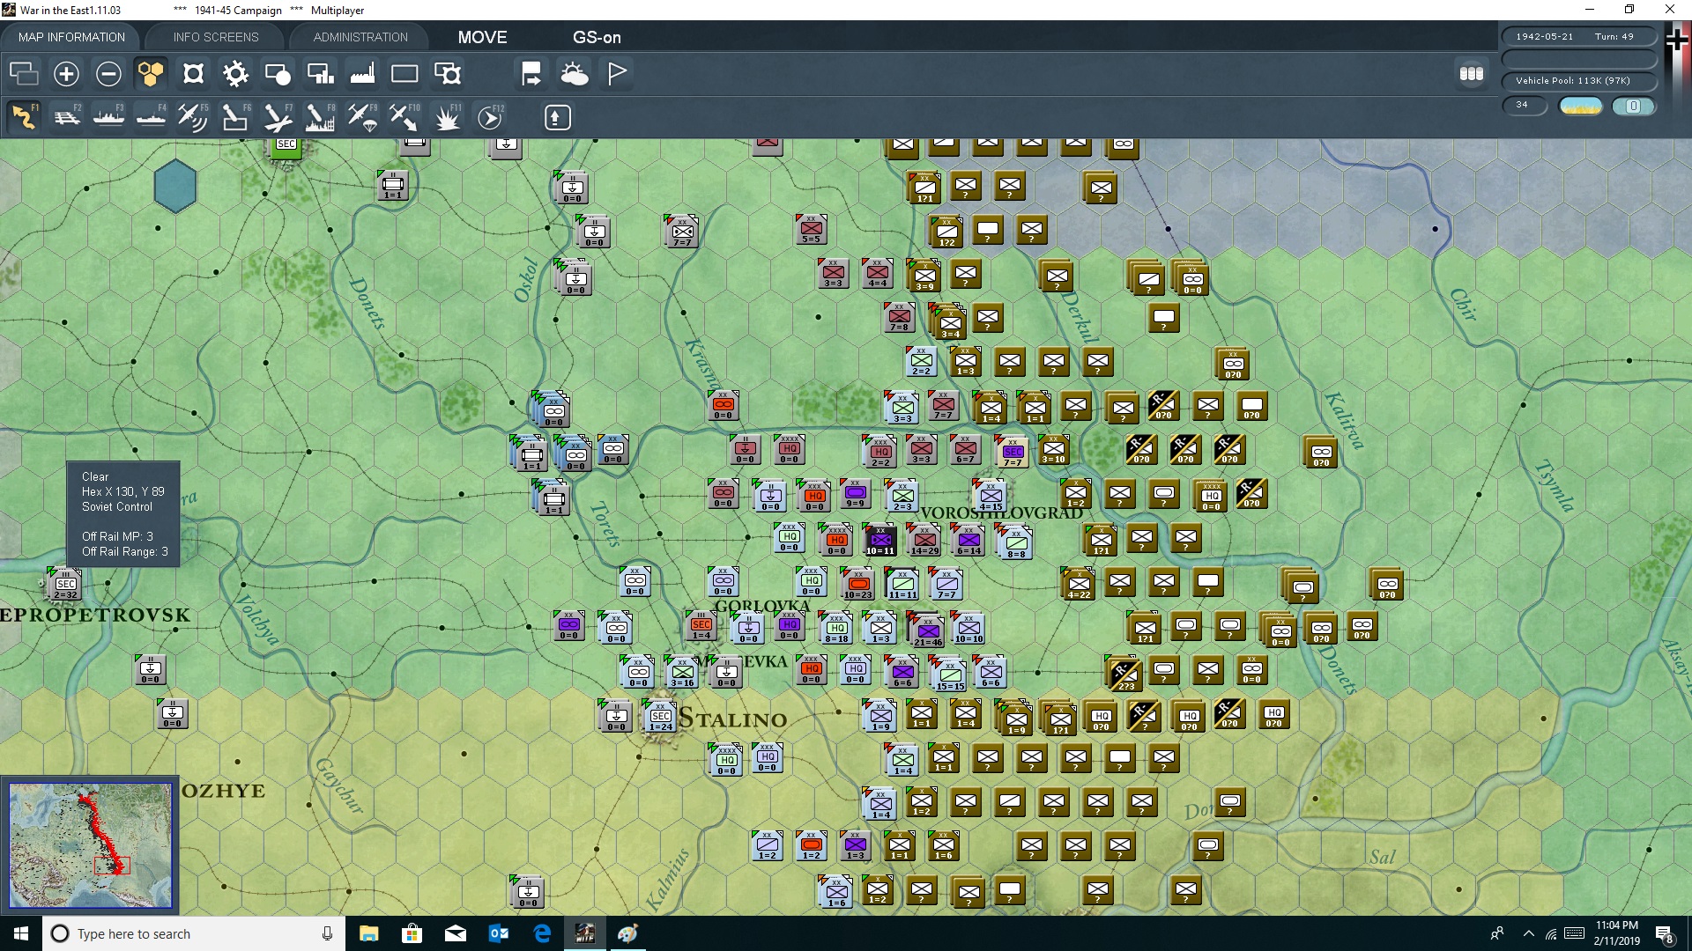This screenshot has width=1692, height=951.
Task: Select the F5 Air recon mode
Action: [193, 117]
